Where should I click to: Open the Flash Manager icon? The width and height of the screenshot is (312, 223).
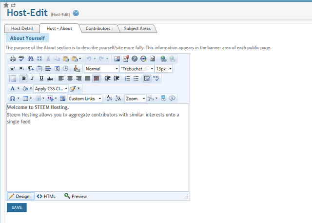pyautogui.click(x=135, y=59)
